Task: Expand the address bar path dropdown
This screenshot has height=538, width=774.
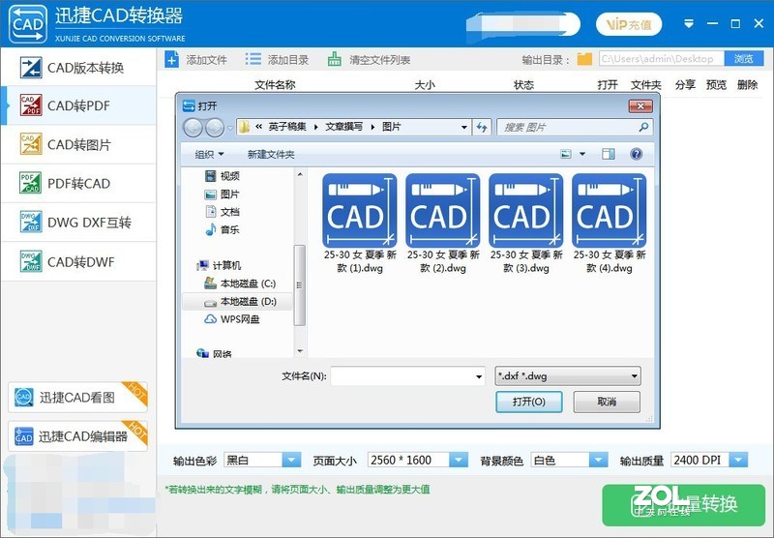Action: click(464, 128)
